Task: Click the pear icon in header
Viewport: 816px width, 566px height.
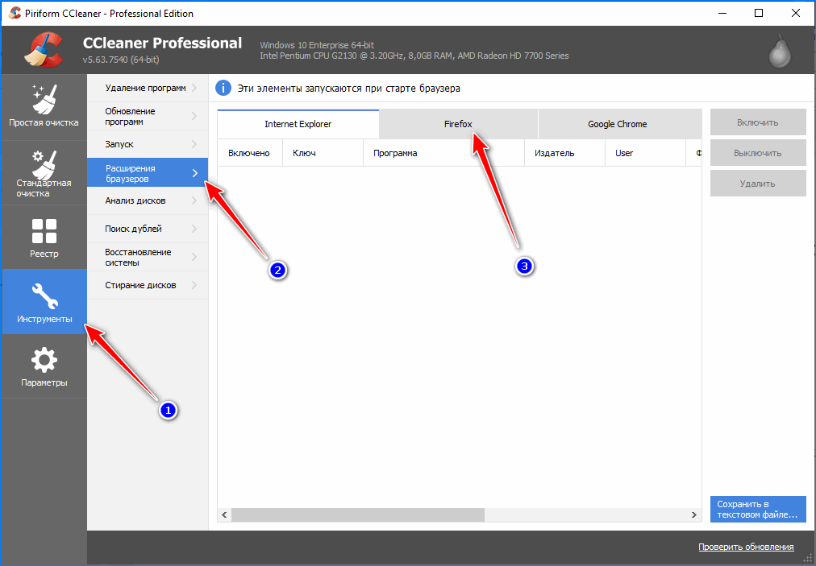Action: tap(780, 51)
